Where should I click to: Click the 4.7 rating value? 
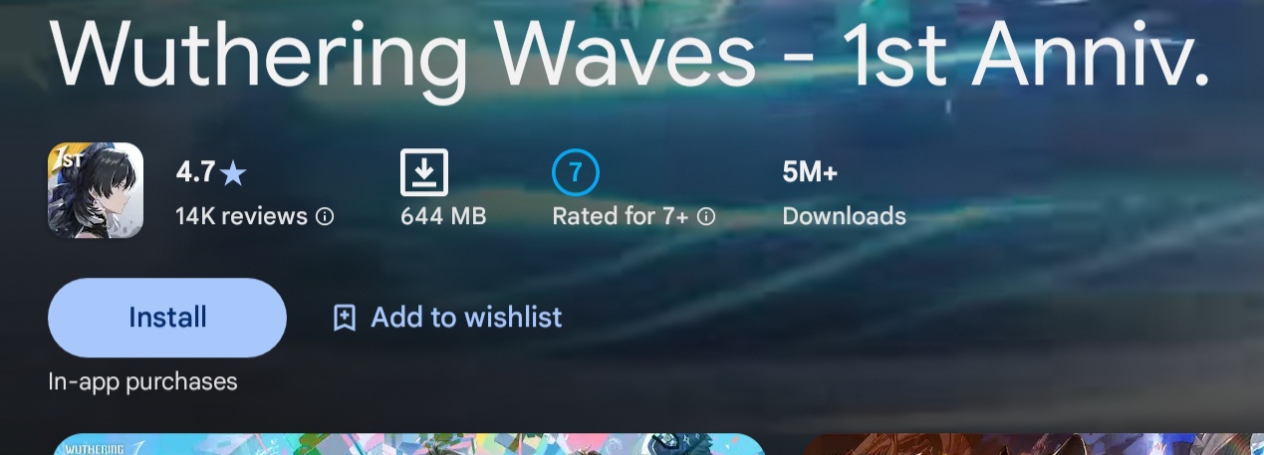point(195,173)
